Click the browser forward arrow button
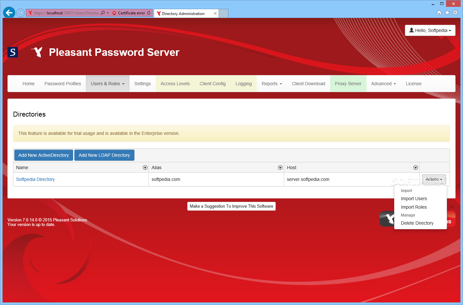 pos(21,13)
